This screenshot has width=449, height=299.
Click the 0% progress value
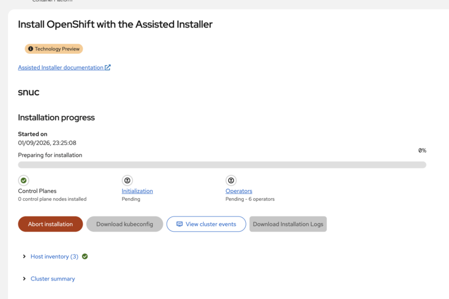[x=422, y=150]
